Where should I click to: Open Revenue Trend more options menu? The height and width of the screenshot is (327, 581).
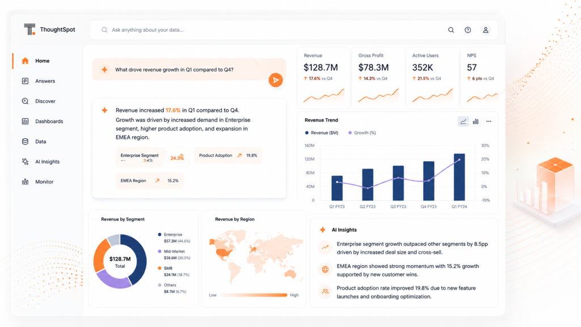point(489,121)
